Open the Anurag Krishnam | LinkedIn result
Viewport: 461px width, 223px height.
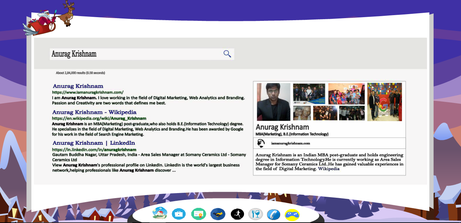94,143
